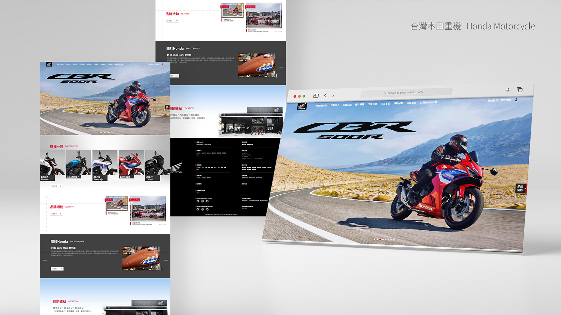
Task: Click '預約試乘' link in browser mockup header
Action: [505, 100]
